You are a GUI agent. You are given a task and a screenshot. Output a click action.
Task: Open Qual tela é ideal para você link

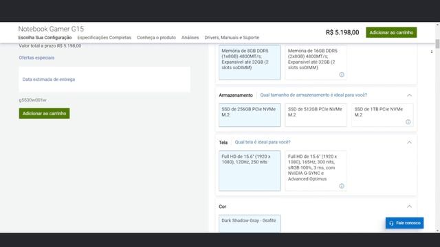(x=263, y=142)
